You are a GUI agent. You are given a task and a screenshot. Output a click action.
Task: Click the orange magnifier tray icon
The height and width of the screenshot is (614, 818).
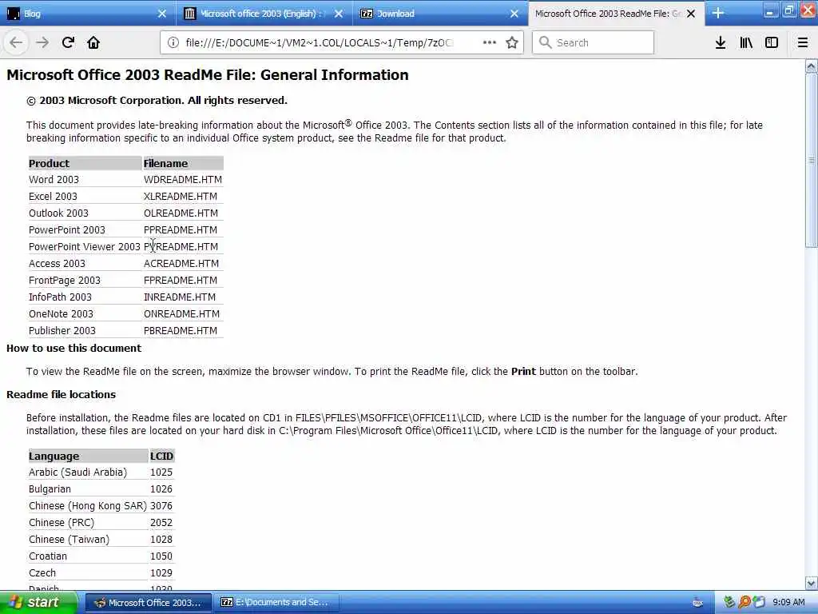[x=745, y=603]
